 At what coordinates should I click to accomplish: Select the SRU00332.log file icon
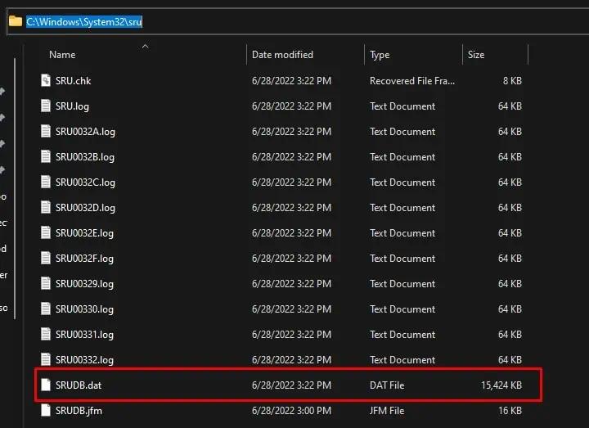coord(46,359)
